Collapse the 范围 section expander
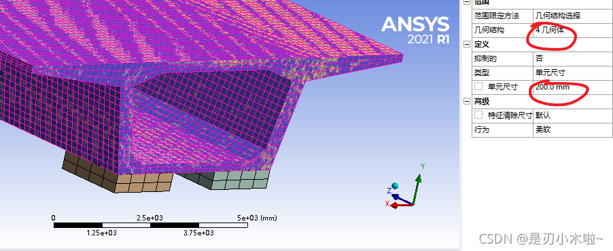Image resolution: width=613 pixels, height=251 pixels. point(466,2)
